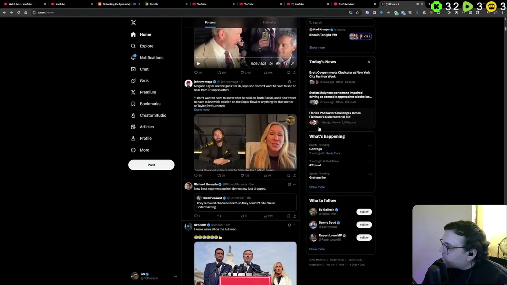
Task: Open Chat in the sidebar
Action: pyautogui.click(x=140, y=69)
